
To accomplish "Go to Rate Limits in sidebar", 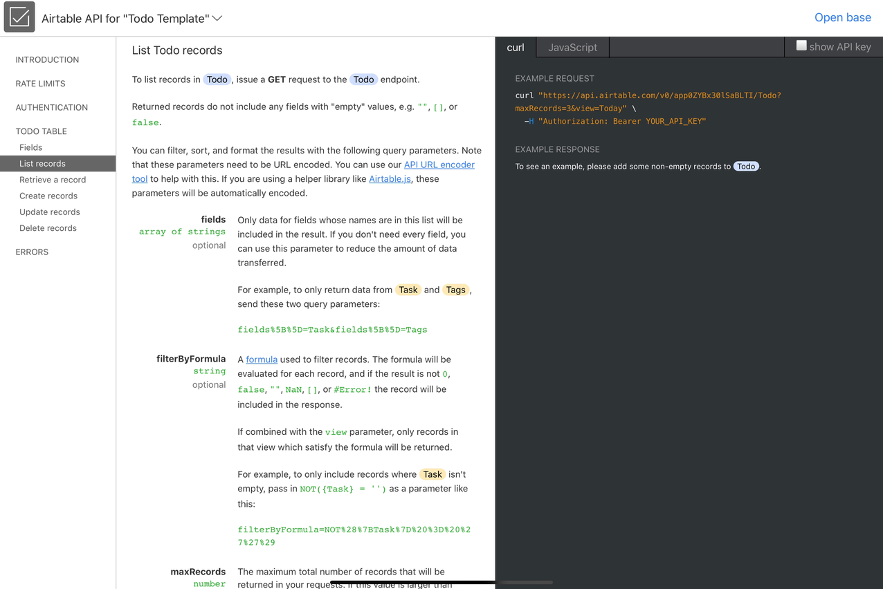I will click(40, 84).
